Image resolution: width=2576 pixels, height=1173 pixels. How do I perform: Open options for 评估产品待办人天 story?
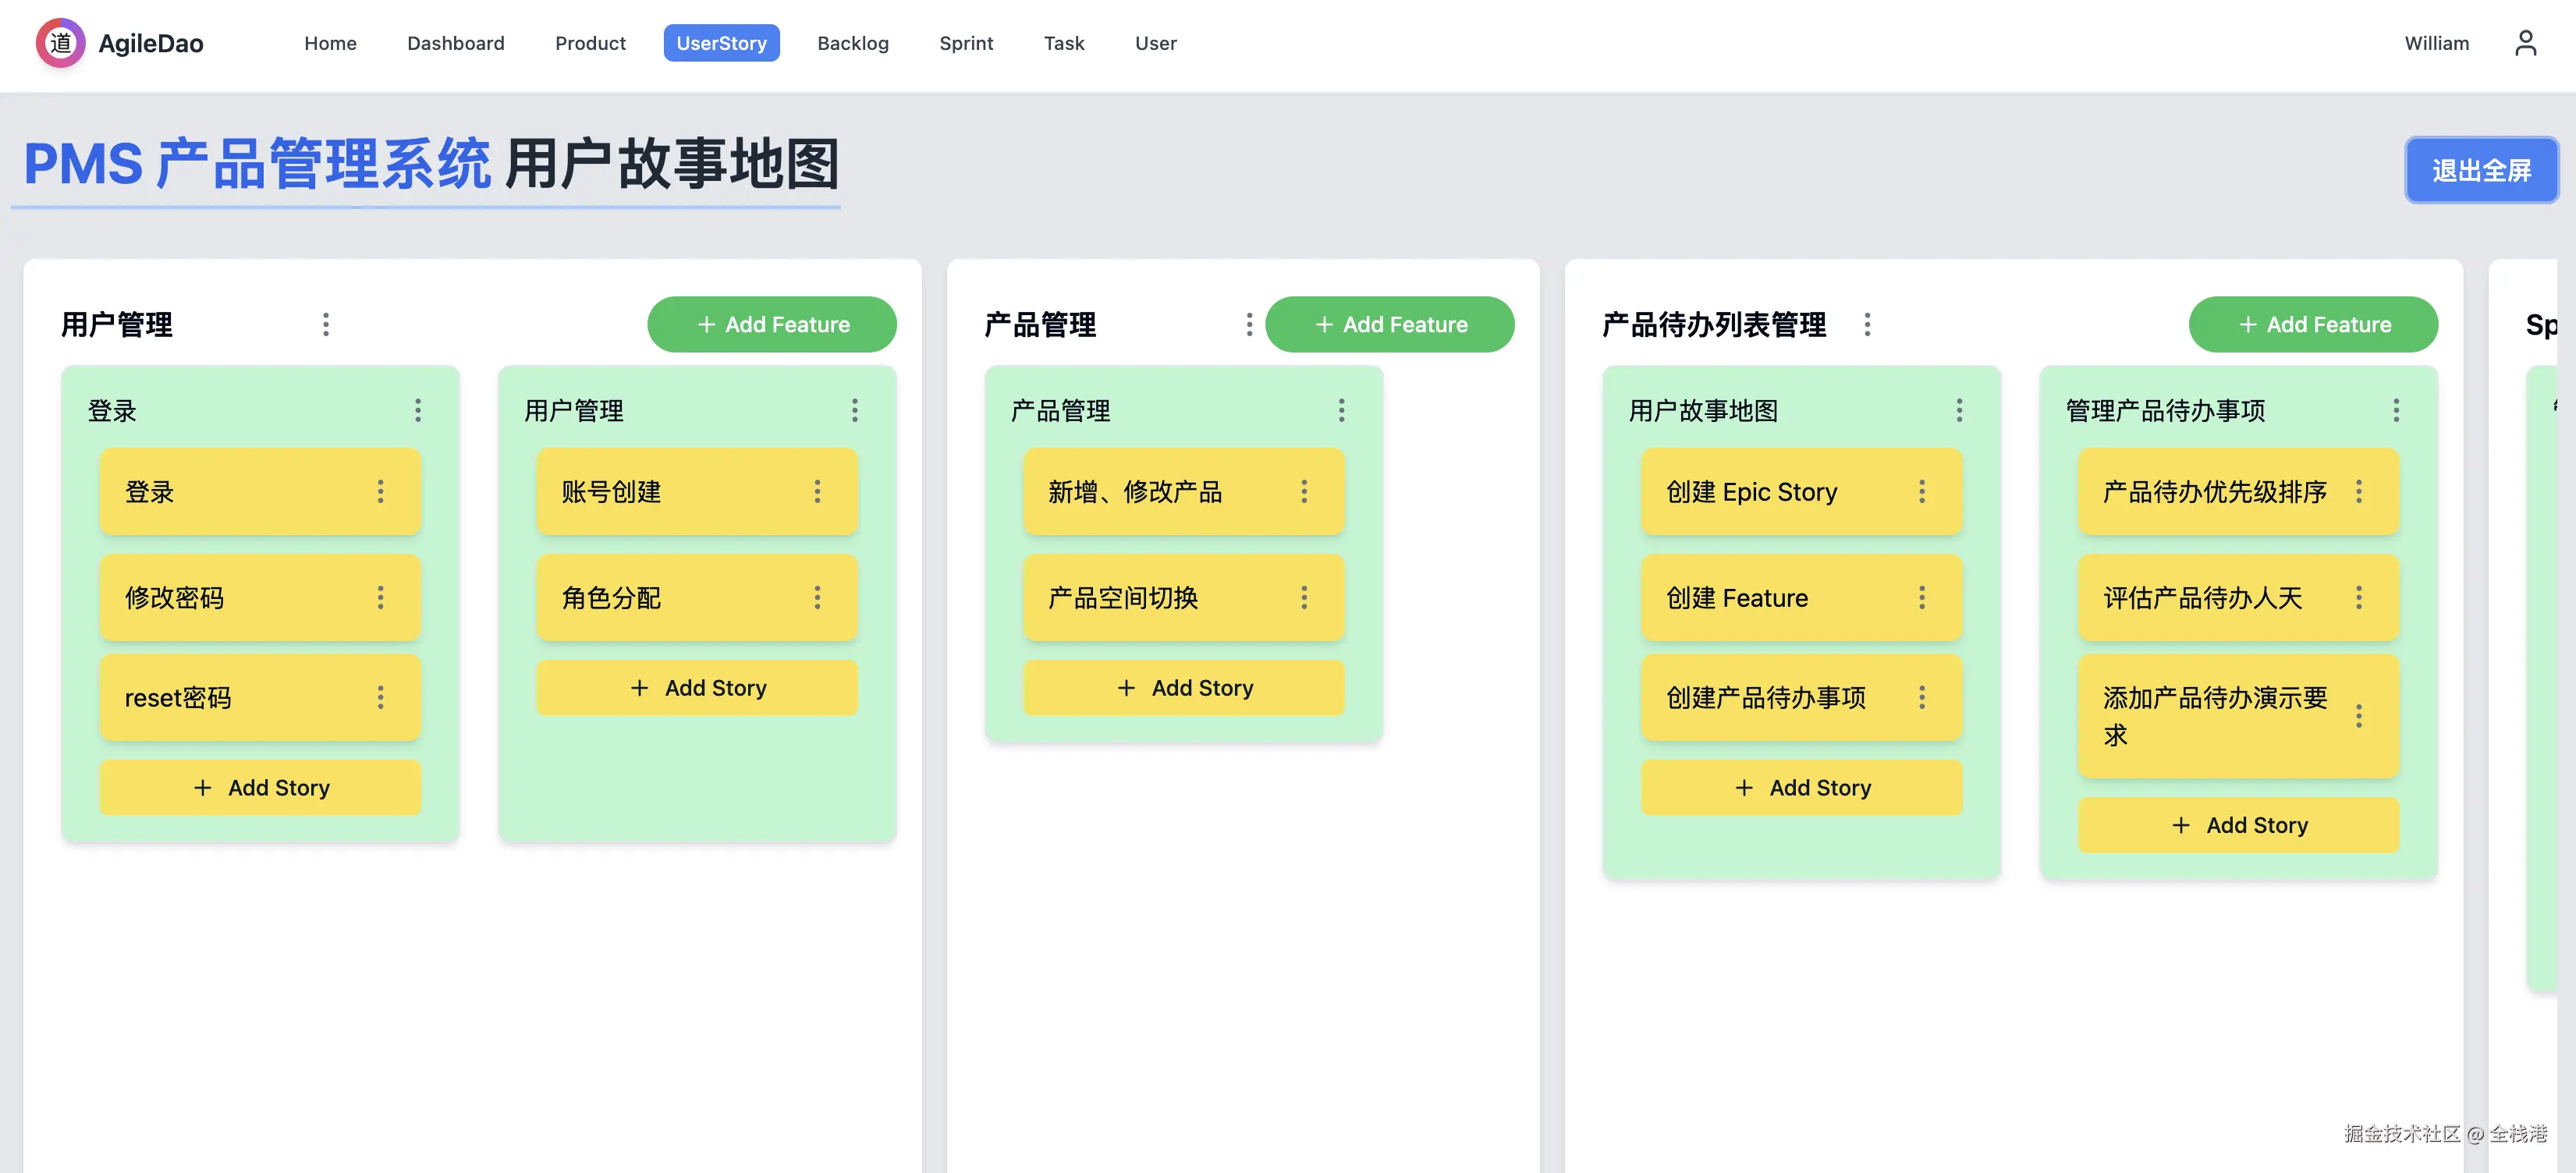(x=2359, y=598)
